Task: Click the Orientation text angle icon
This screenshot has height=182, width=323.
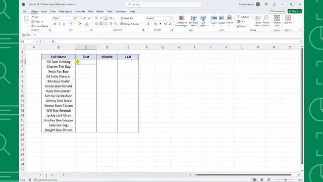Action: 111,18
